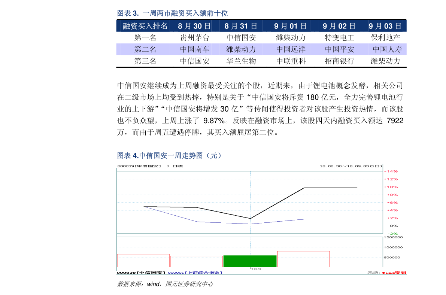
Task: Click the bottom legend "000839[中信国安]"
Action: [x=141, y=273]
